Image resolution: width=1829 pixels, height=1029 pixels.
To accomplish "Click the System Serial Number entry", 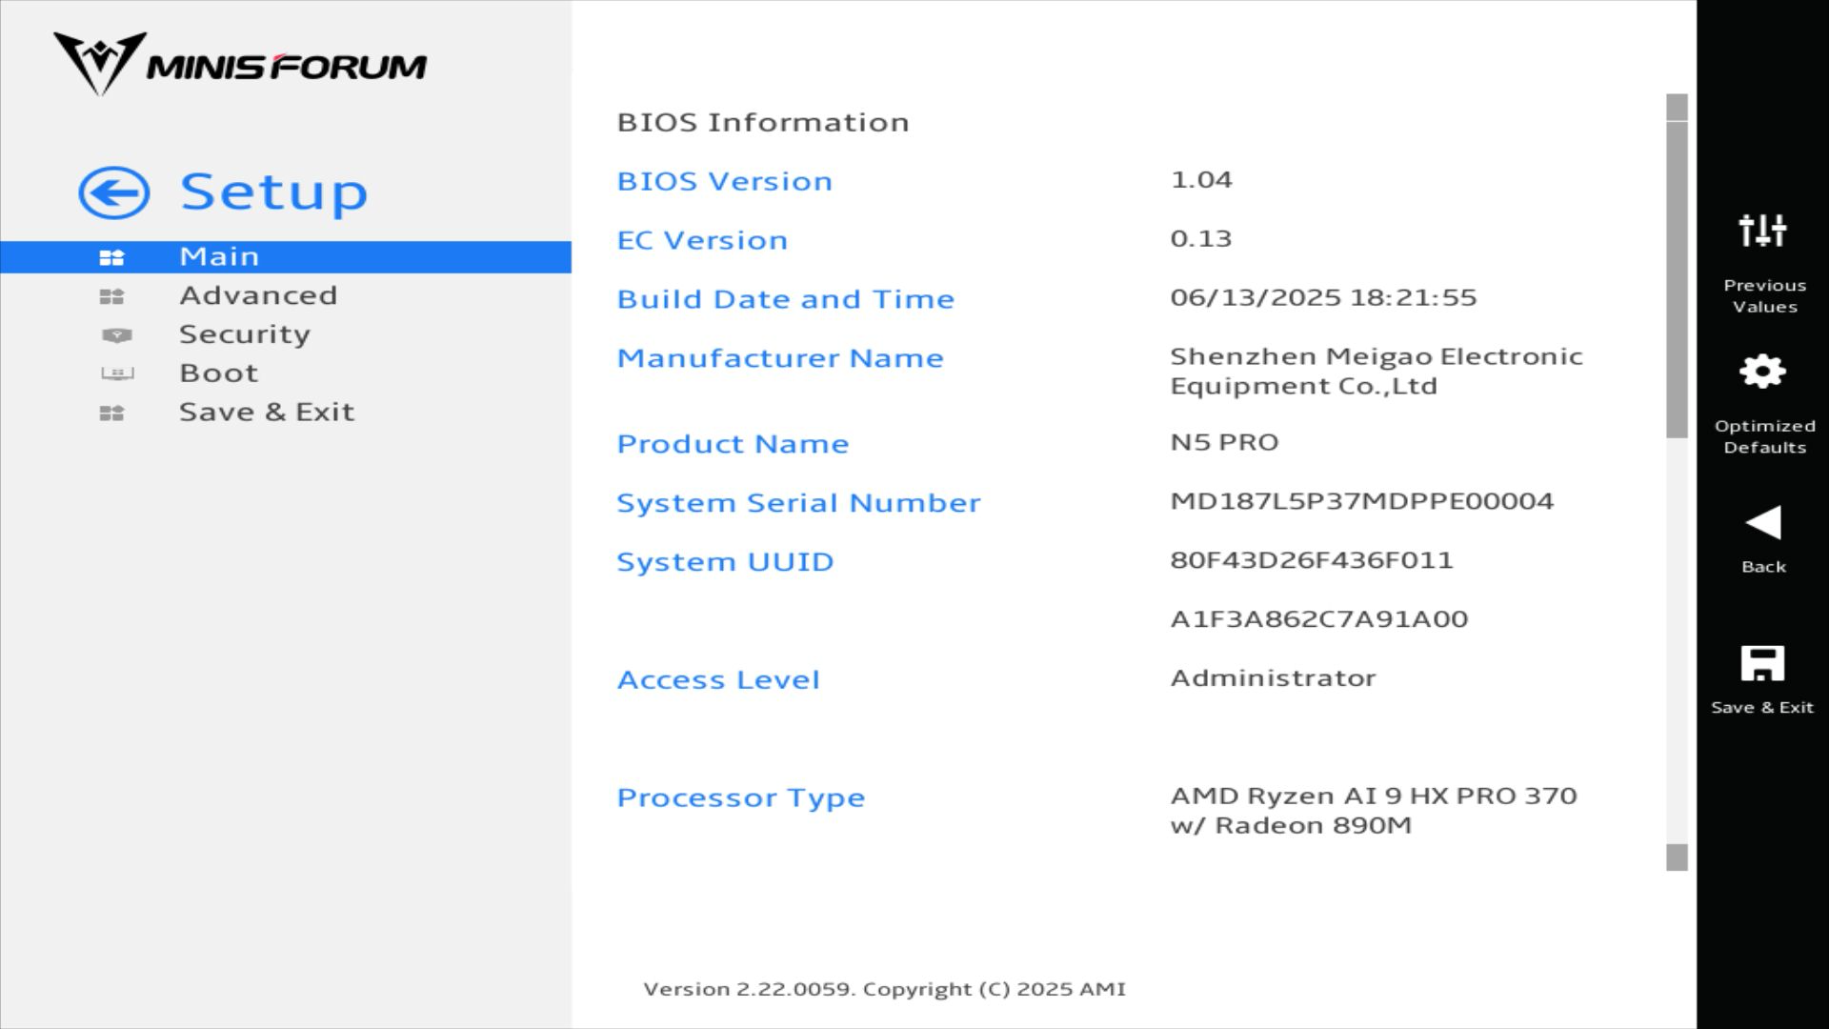I will coord(797,503).
